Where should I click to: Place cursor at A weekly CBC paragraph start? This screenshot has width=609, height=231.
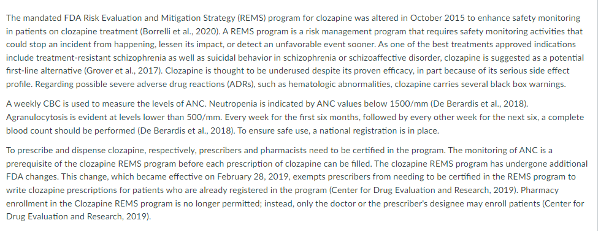point(6,104)
